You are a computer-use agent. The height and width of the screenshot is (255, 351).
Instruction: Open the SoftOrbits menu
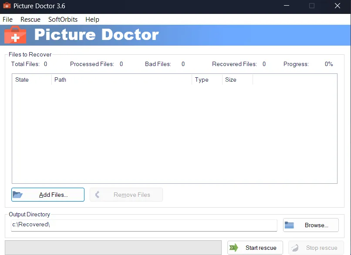[62, 19]
